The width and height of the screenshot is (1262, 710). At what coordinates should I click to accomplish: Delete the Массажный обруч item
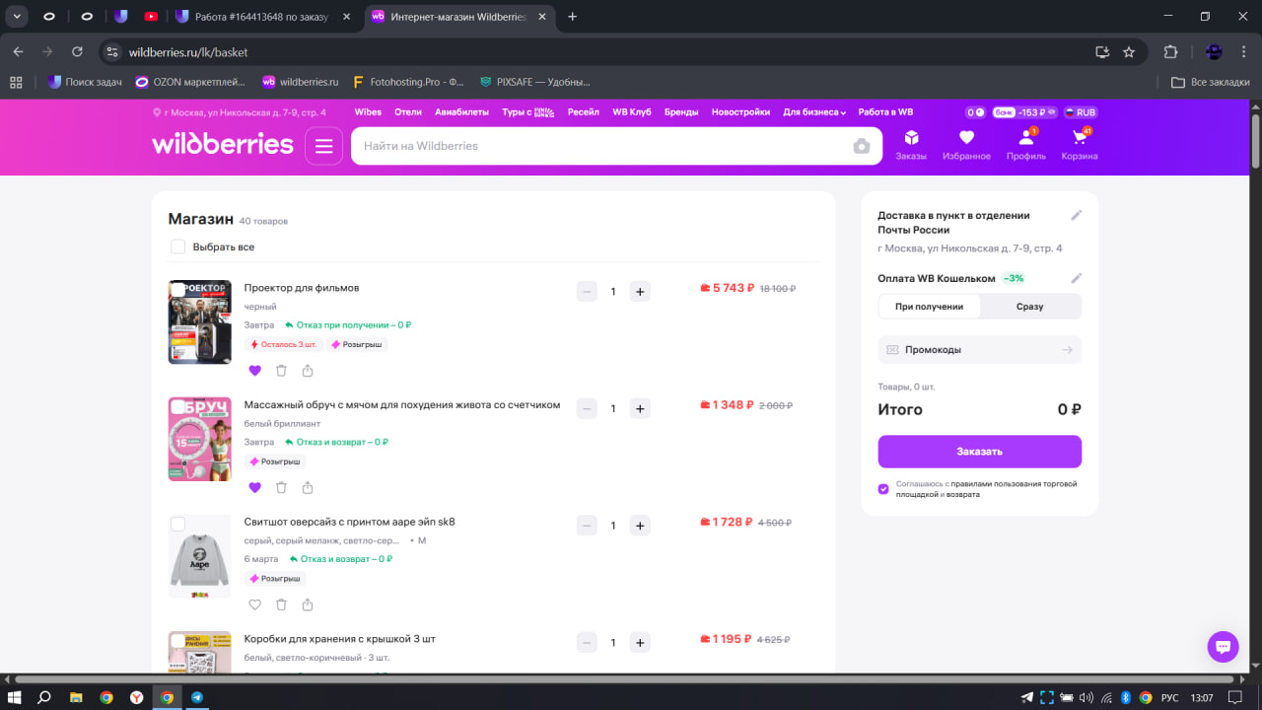[281, 487]
